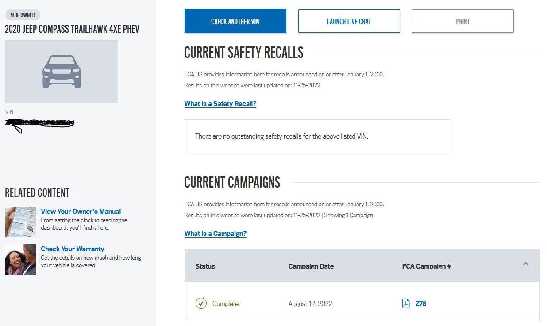Click the August 12, 2022 campaign date
Image resolution: width=547 pixels, height=326 pixels.
click(310, 304)
